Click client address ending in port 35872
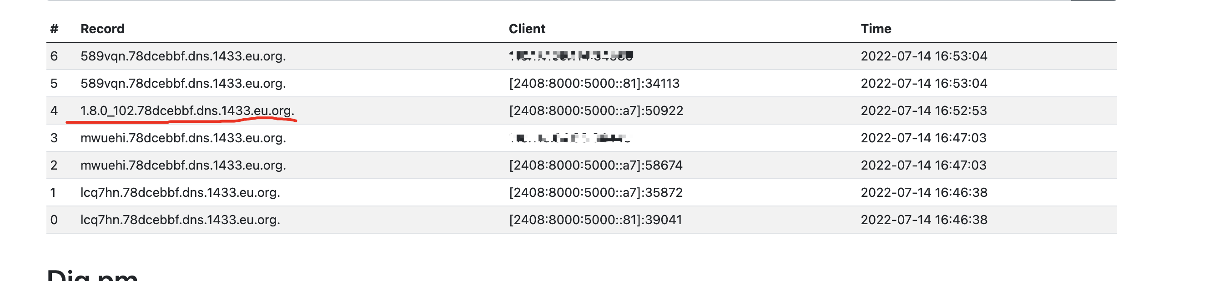The height and width of the screenshot is (281, 1208). [595, 192]
